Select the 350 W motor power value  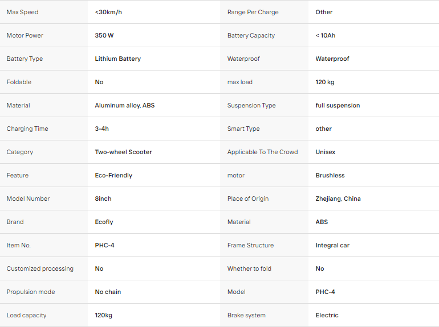click(x=104, y=35)
